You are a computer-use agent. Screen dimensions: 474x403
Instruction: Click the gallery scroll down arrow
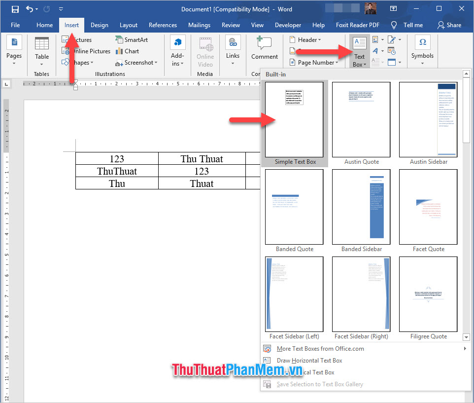point(466,337)
